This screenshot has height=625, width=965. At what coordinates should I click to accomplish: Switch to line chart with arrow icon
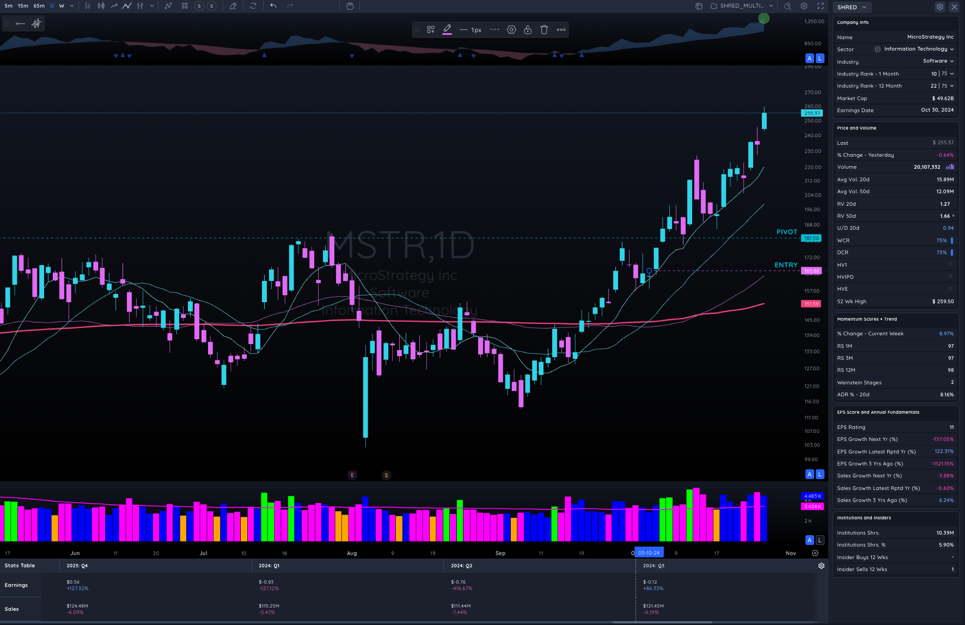coord(114,6)
